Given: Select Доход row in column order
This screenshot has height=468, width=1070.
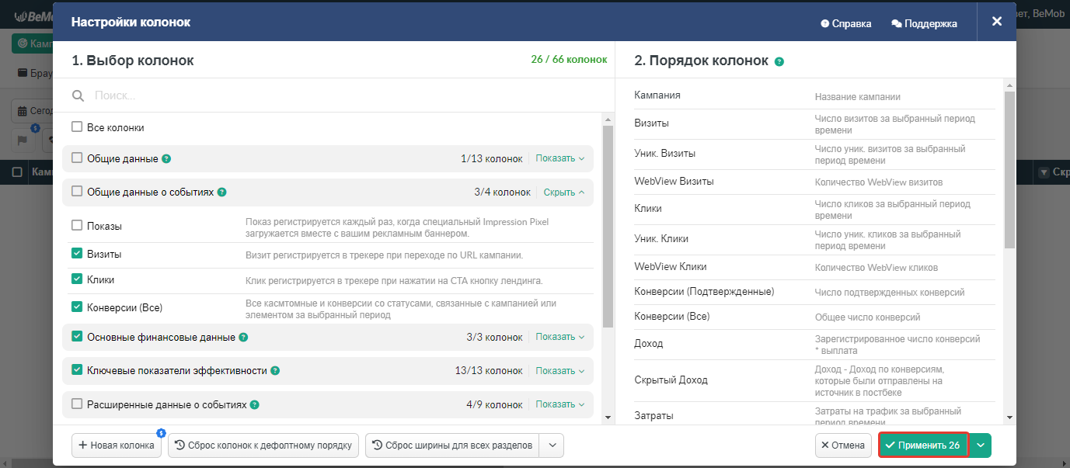Looking at the screenshot, I should [814, 345].
